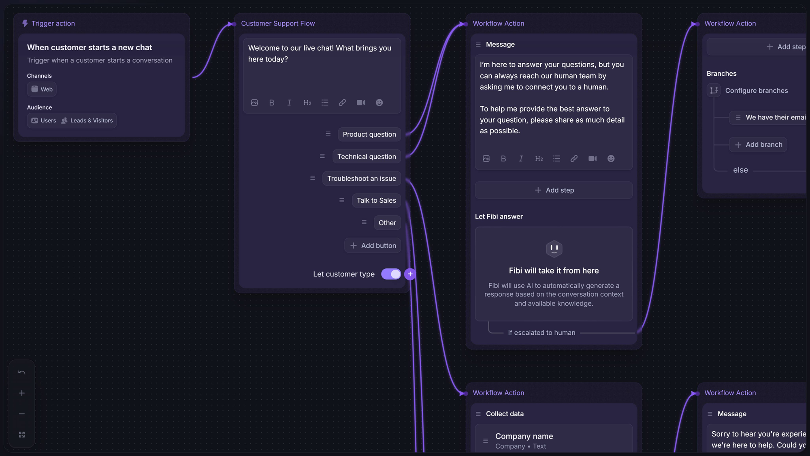This screenshot has height=456, width=810.
Task: Select the Troubleshoot an issue button
Action: 362,178
